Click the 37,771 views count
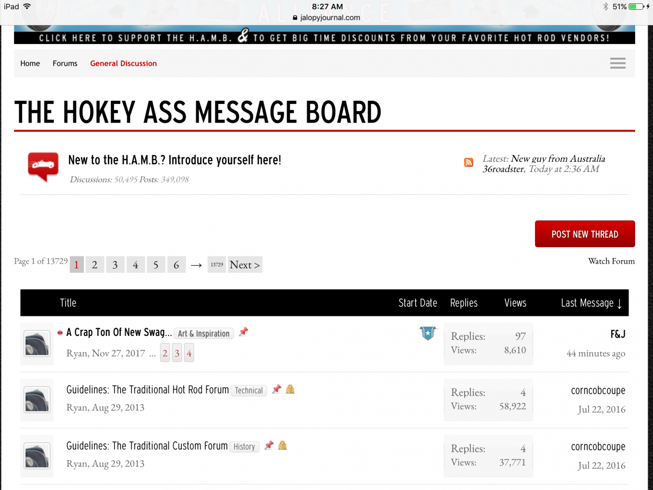 pos(513,462)
